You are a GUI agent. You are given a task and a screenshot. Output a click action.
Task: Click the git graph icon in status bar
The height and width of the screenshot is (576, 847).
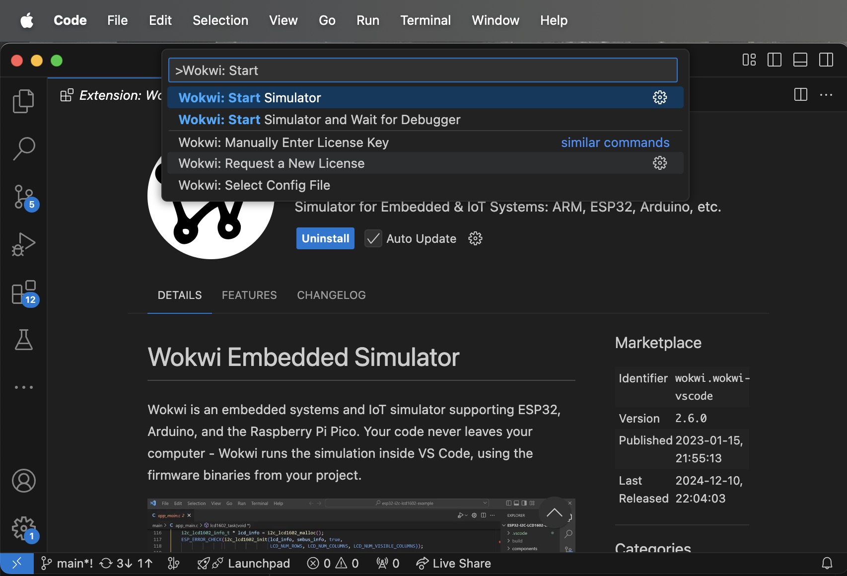pos(173,564)
